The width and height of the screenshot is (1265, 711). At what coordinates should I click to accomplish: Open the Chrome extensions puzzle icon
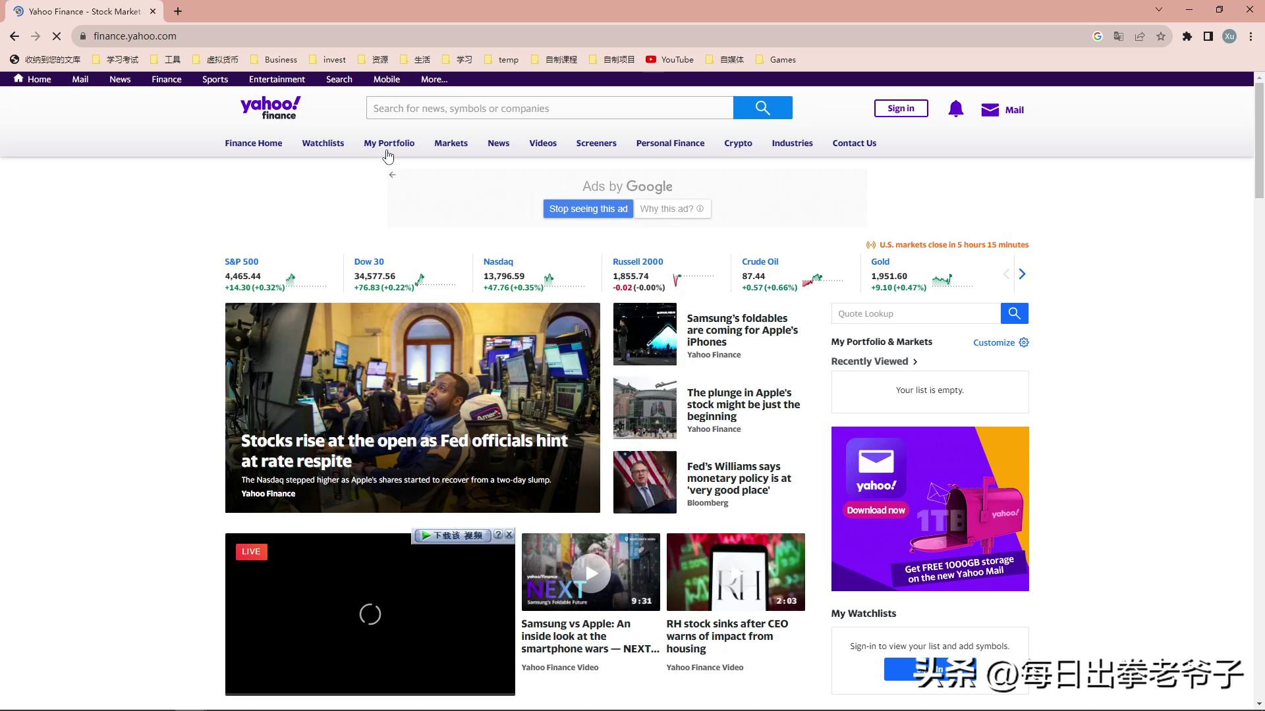pyautogui.click(x=1187, y=36)
